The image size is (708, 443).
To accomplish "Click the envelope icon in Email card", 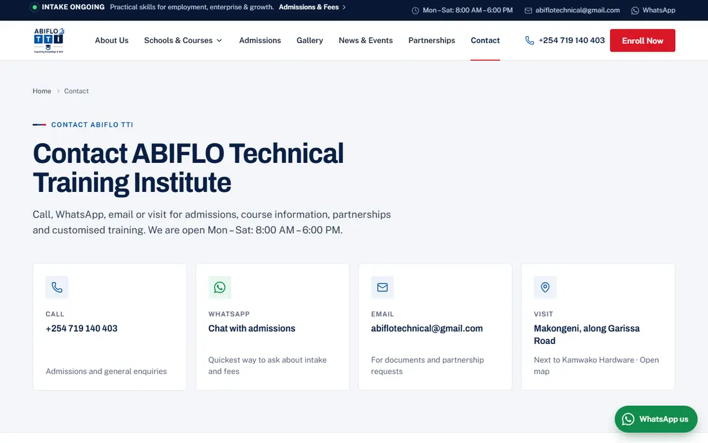I will click(382, 287).
